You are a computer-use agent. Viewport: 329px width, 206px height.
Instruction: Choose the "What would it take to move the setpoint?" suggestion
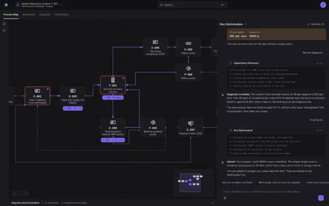click(279, 182)
